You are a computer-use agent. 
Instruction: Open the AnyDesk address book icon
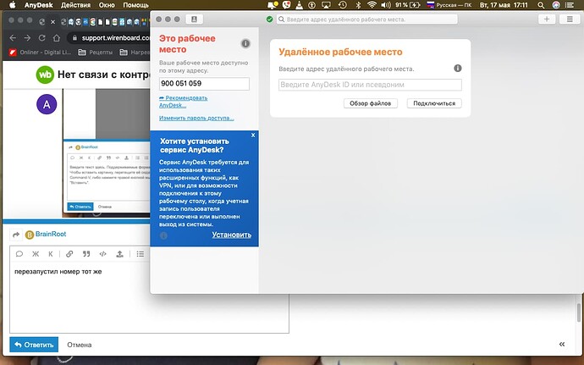[x=194, y=19]
